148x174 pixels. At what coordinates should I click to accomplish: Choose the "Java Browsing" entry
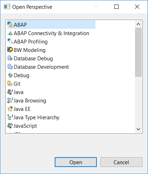(30, 101)
